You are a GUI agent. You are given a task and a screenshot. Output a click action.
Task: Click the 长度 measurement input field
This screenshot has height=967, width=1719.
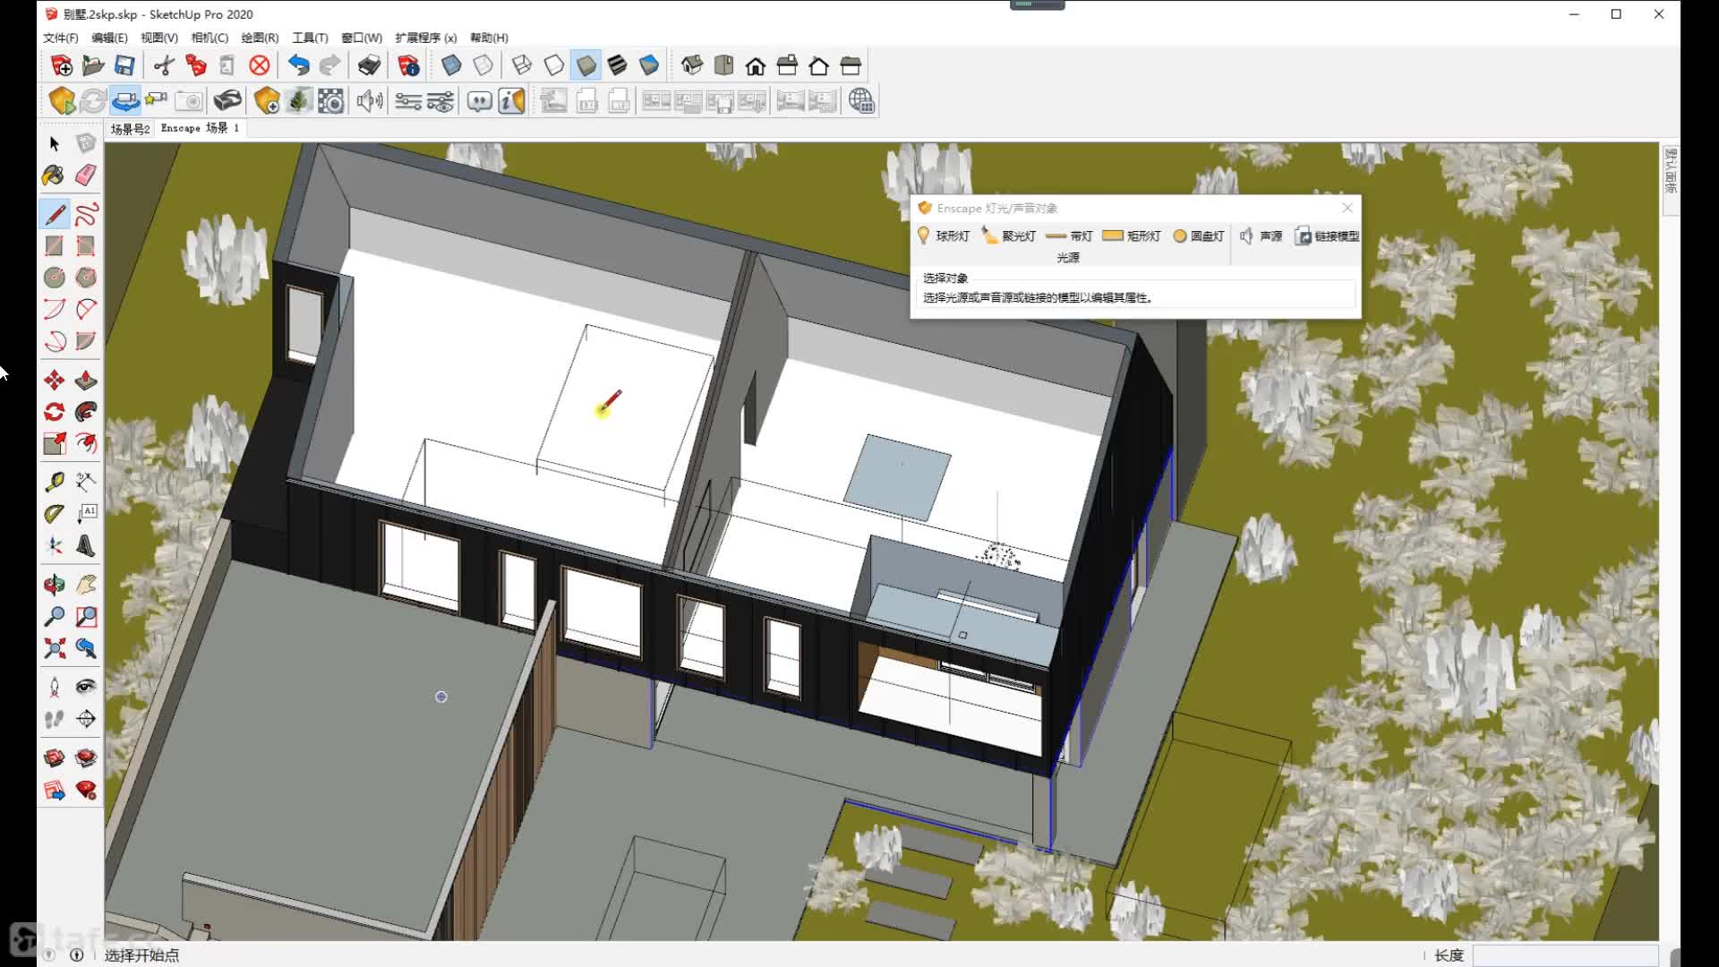(1565, 955)
